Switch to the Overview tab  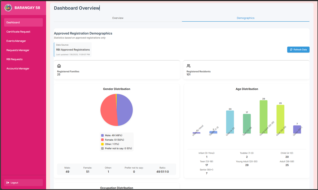118,18
